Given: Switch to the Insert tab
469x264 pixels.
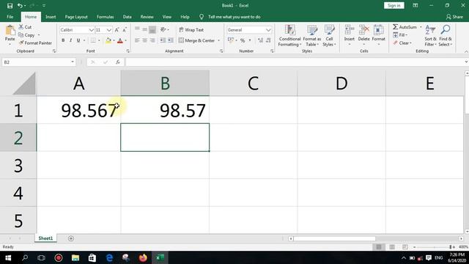Looking at the screenshot, I should pos(51,17).
